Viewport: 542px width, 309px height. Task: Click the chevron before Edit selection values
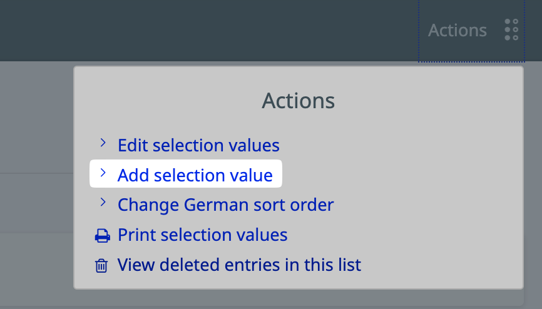103,143
